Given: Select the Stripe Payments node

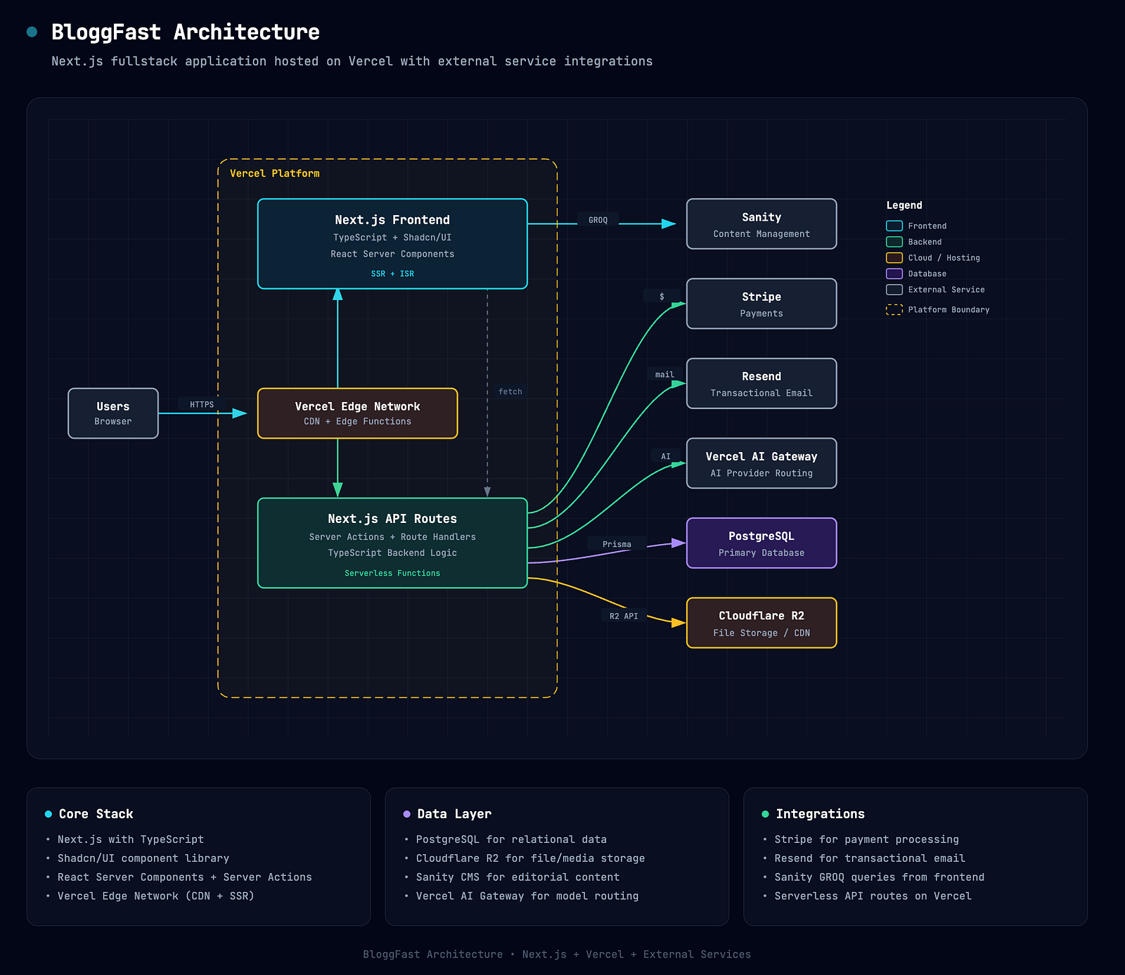Looking at the screenshot, I should pyautogui.click(x=761, y=304).
